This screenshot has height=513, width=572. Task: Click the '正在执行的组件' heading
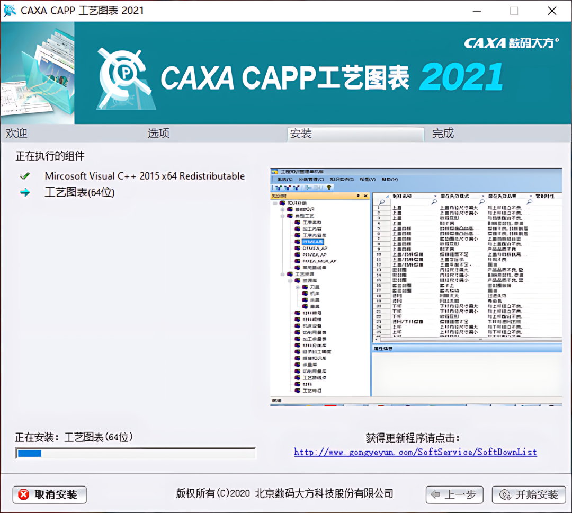(x=50, y=156)
